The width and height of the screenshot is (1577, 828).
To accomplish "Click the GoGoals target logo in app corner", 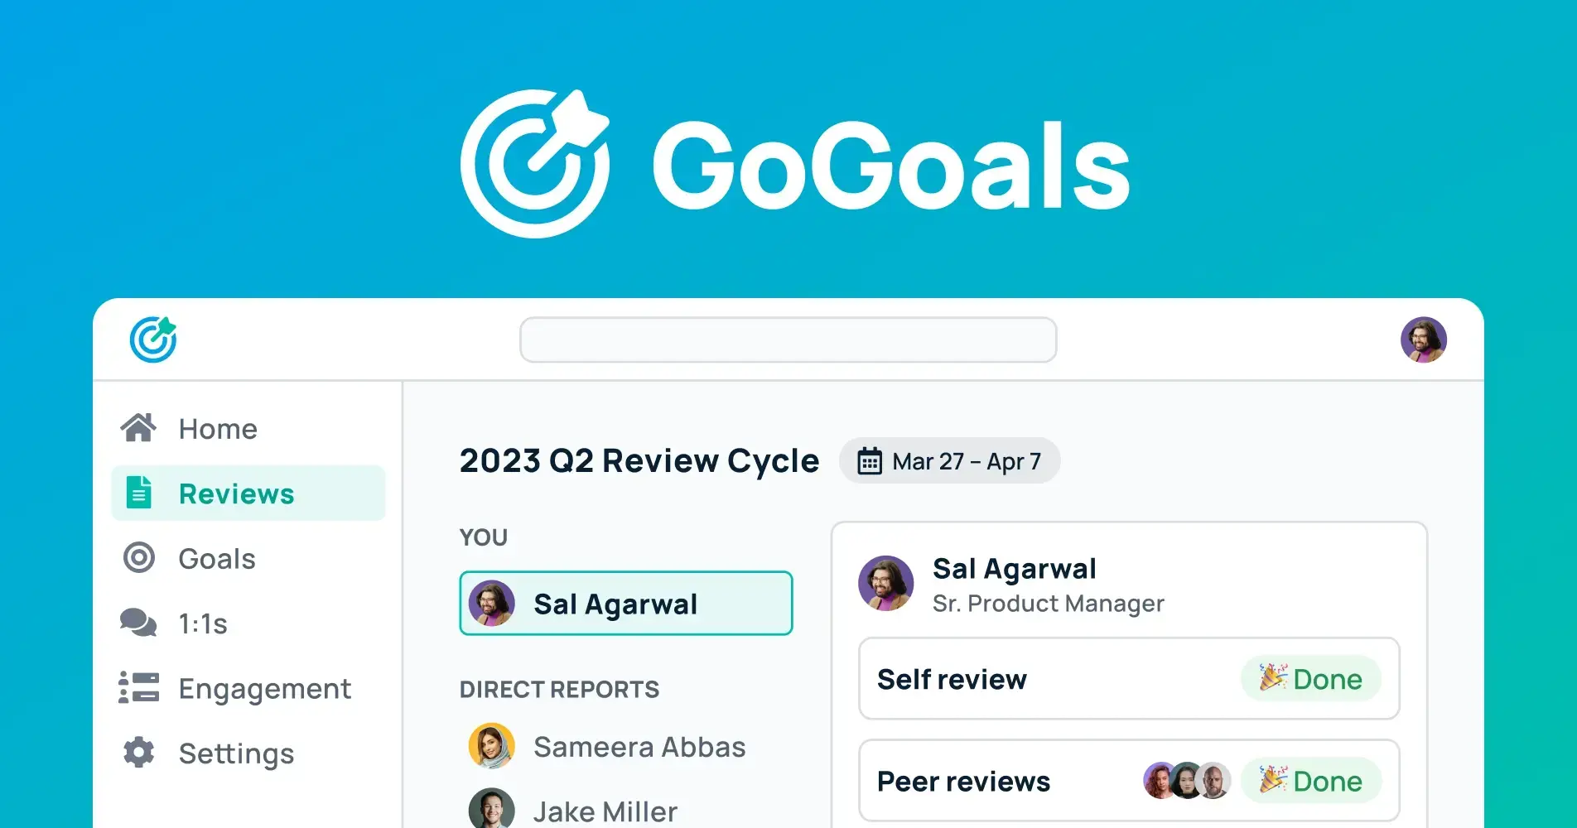I will click(x=152, y=339).
